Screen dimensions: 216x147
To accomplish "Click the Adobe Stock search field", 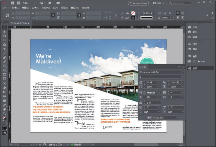I will pyautogui.click(x=180, y=3).
